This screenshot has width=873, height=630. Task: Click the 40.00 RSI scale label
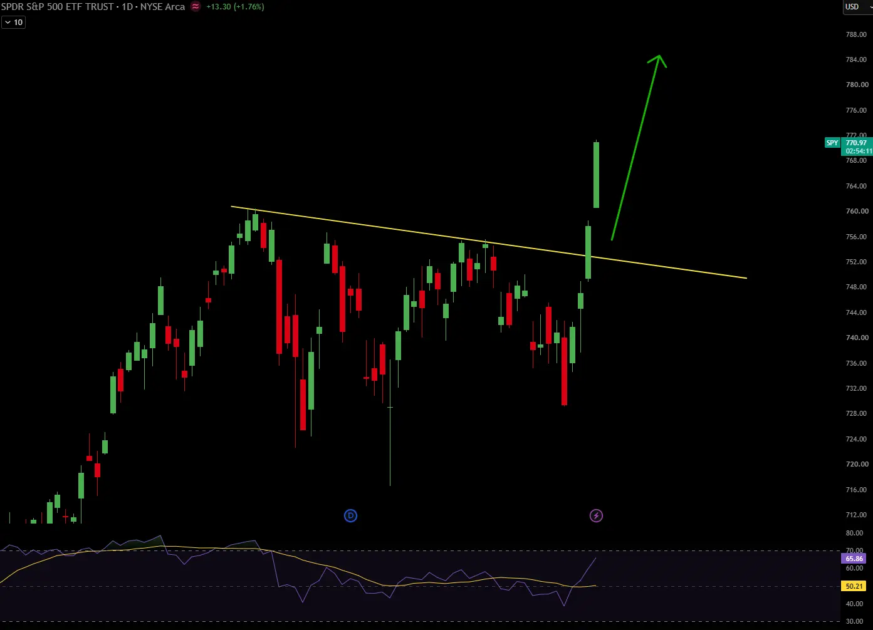pyautogui.click(x=854, y=604)
